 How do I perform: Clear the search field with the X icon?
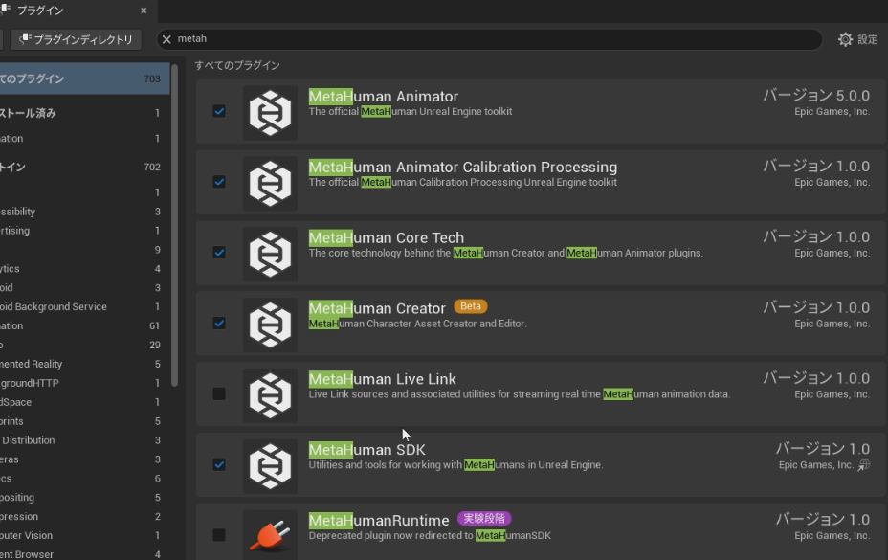point(166,39)
